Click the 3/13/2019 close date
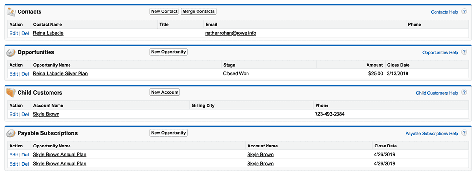This screenshot has height=176, width=476. [397, 73]
